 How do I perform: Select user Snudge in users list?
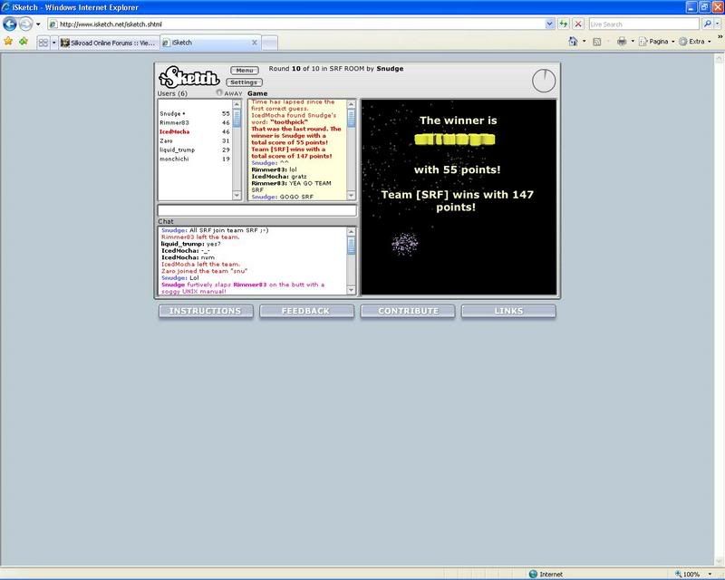click(194, 113)
